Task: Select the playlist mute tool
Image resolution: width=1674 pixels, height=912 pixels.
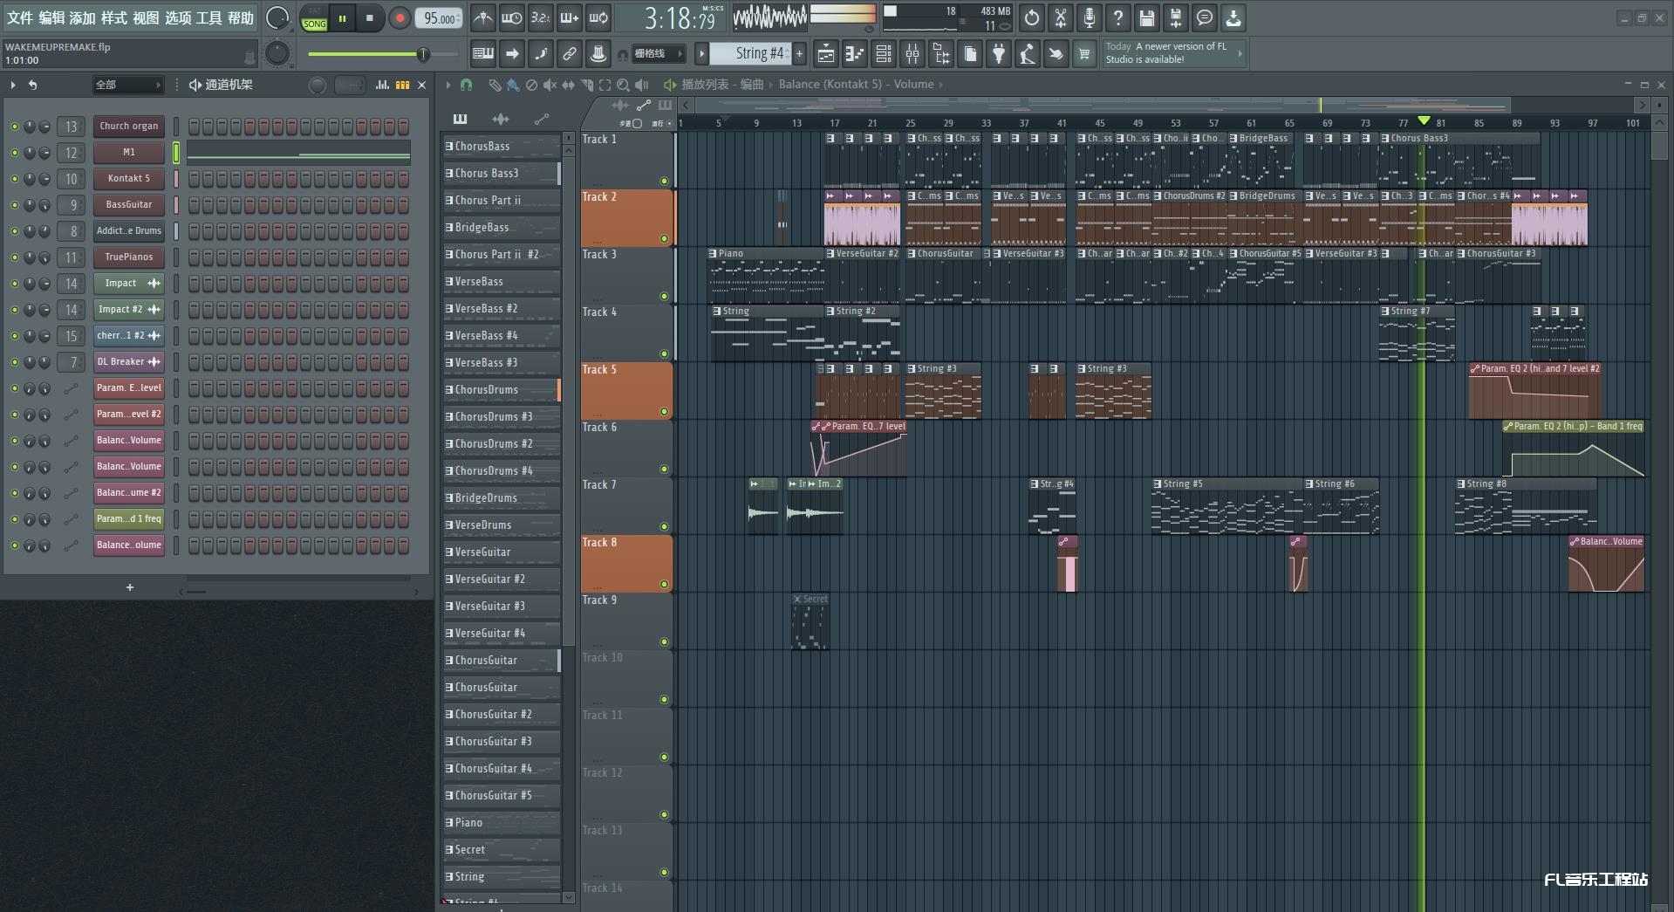Action: pyautogui.click(x=550, y=85)
